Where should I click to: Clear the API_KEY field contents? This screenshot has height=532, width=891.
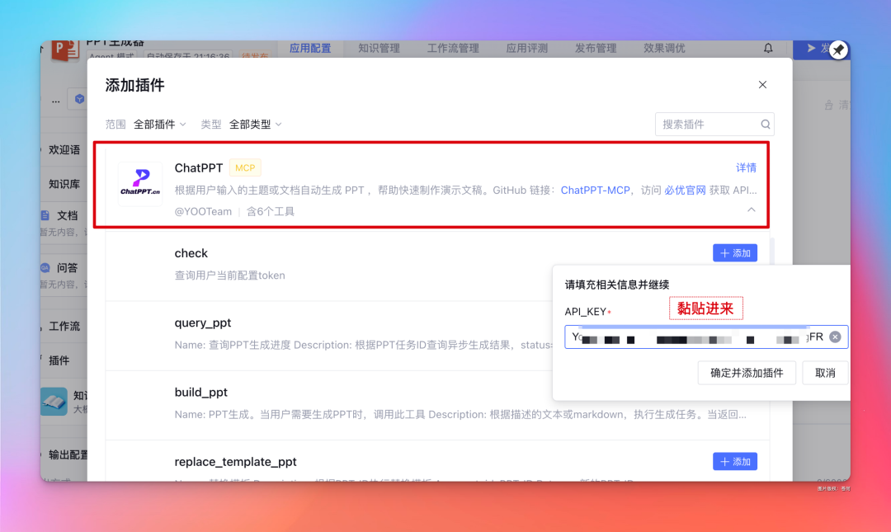pos(835,337)
